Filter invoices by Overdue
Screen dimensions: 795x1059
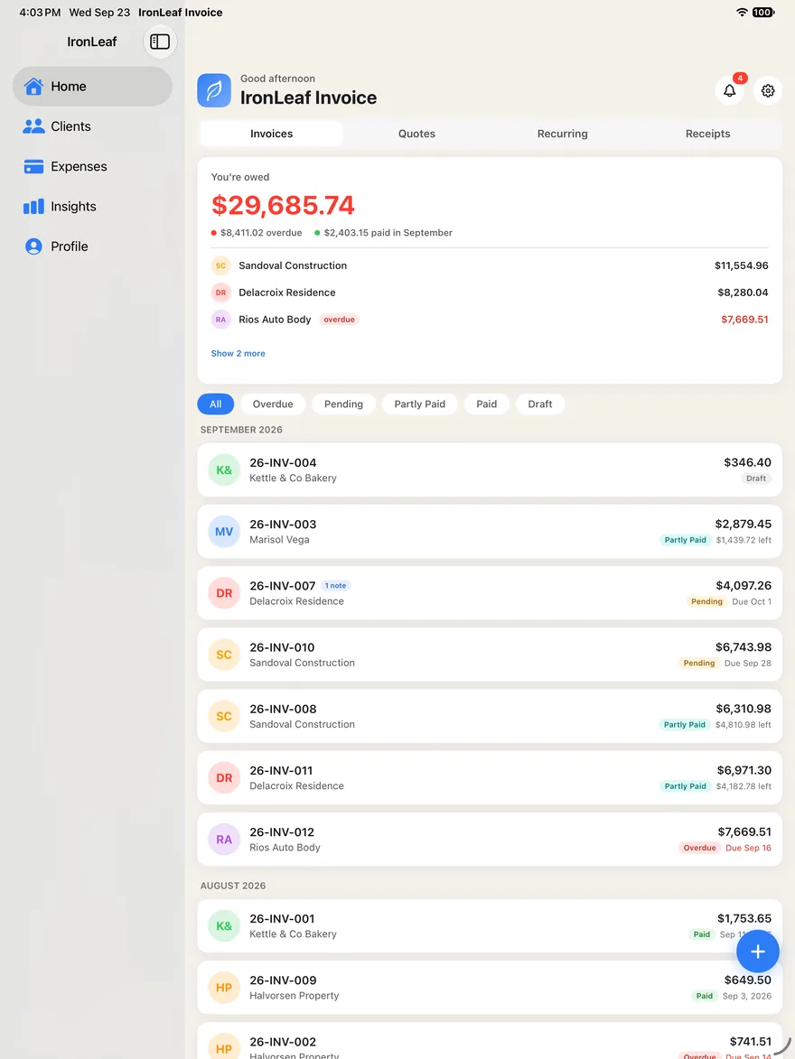273,404
